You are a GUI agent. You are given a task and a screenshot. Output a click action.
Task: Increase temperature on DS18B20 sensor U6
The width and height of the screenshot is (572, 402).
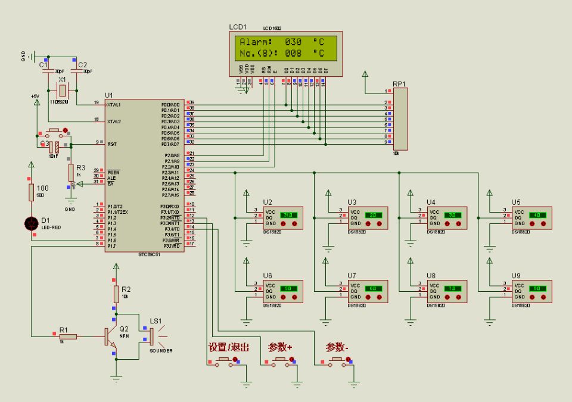294,297
